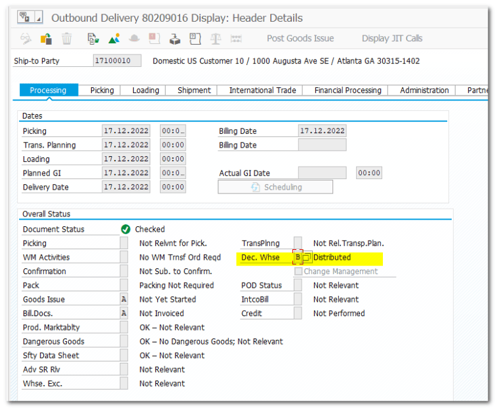The image size is (495, 408).
Task: Click the services for object icon
Action: (x=26, y=17)
